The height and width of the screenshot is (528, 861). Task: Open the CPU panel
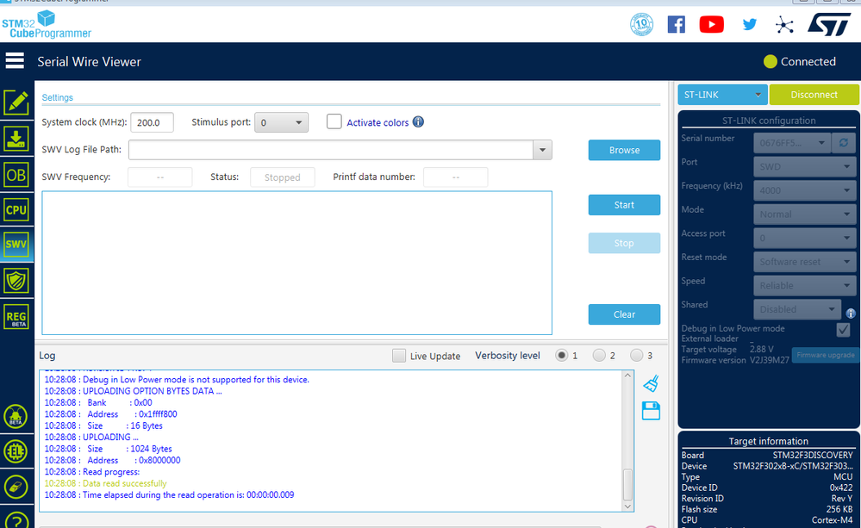click(16, 209)
